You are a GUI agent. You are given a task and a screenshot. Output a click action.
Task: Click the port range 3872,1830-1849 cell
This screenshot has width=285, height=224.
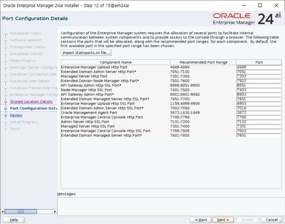click(x=185, y=113)
